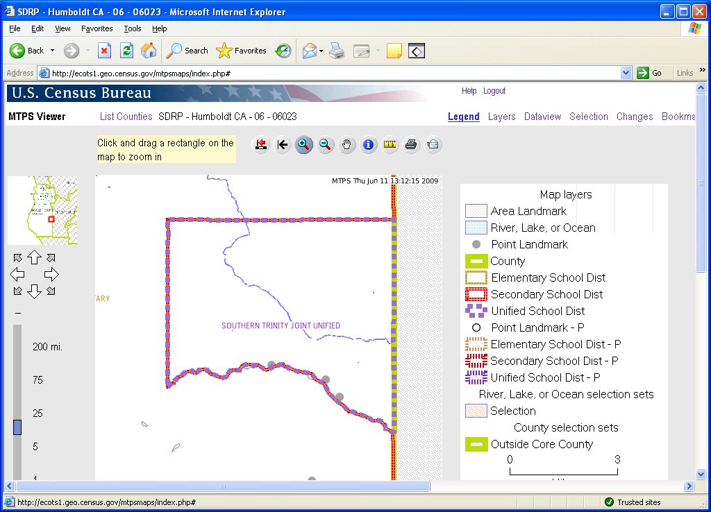The image size is (711, 512).
Task: Click the zoom scale slider handle
Action: (x=17, y=427)
